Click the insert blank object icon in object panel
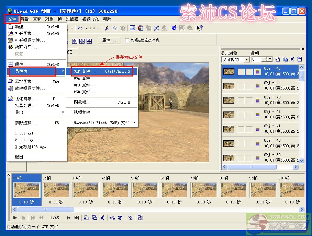The height and width of the screenshot is (236, 312). click(278, 59)
